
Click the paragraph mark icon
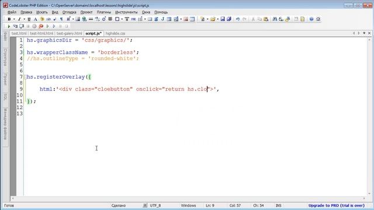point(61,19)
